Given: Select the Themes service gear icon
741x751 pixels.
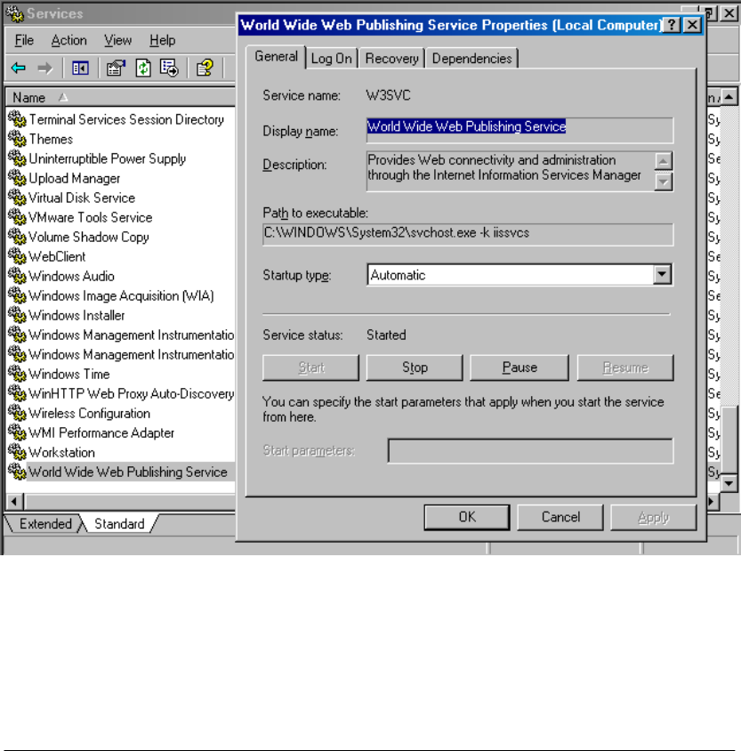Looking at the screenshot, I should tap(17, 139).
